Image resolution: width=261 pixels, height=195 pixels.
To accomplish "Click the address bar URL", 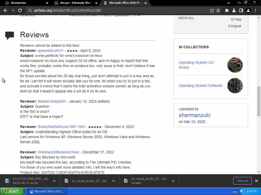I will (x=67, y=10).
